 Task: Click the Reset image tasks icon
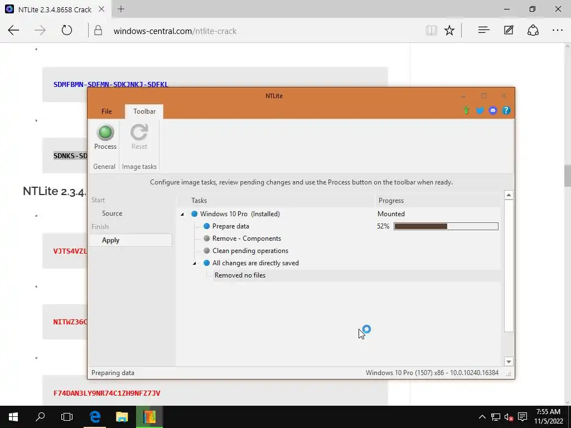click(x=139, y=132)
